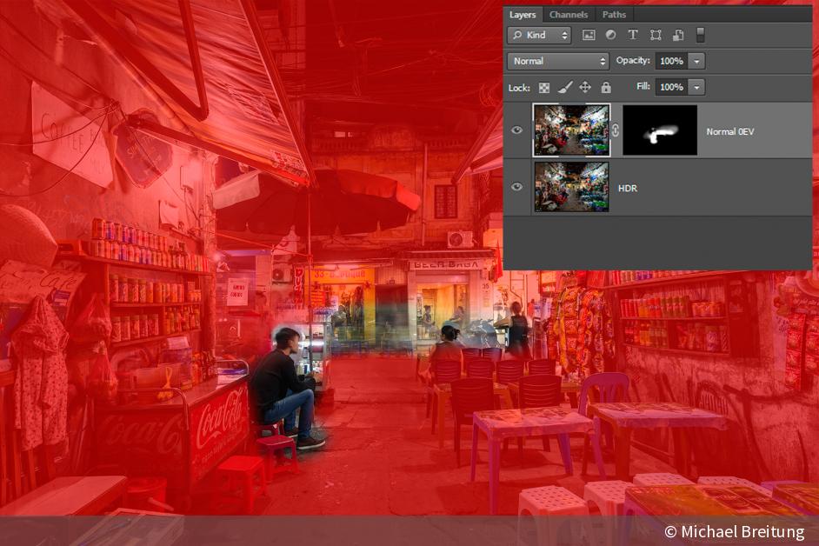Click the Lock all padlock icon
The height and width of the screenshot is (546, 819).
tap(606, 88)
